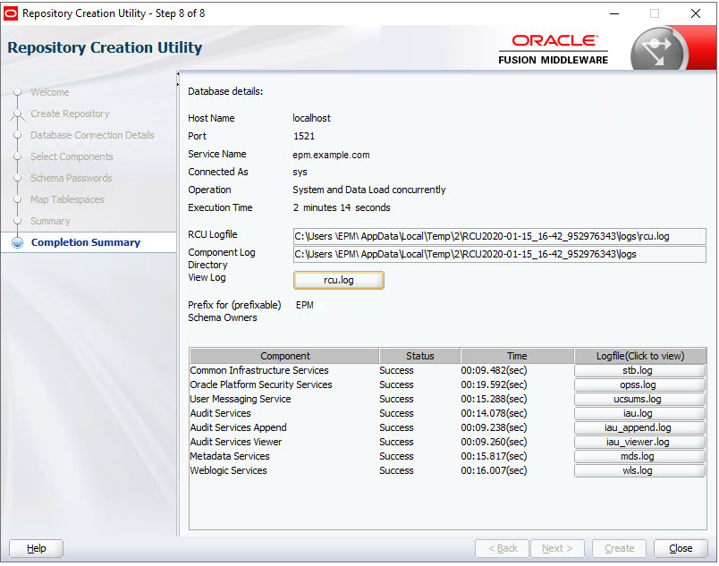Click the epm.example.com service name value
The width and height of the screenshot is (719, 566).
click(331, 155)
